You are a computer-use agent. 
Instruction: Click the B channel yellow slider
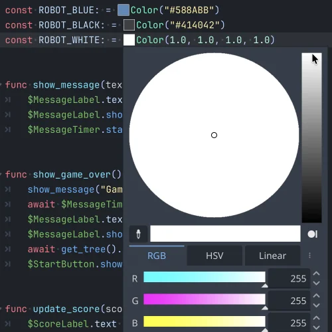(205, 321)
